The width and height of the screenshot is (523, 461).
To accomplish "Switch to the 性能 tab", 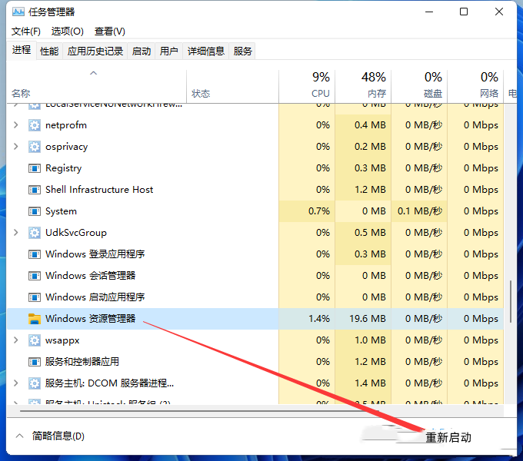I will 49,51.
